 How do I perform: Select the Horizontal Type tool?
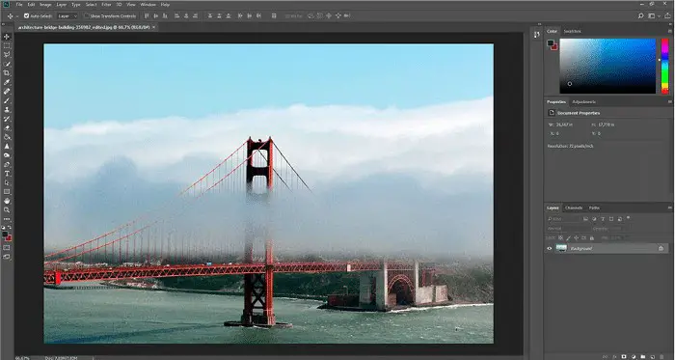pyautogui.click(x=7, y=174)
